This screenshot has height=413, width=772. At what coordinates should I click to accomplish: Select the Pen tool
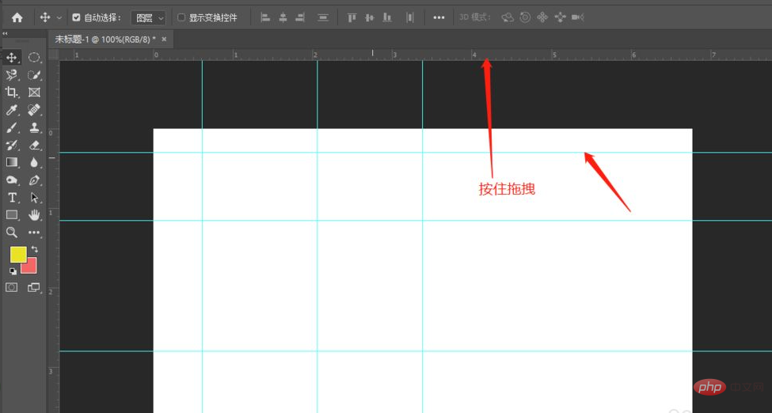click(x=34, y=180)
